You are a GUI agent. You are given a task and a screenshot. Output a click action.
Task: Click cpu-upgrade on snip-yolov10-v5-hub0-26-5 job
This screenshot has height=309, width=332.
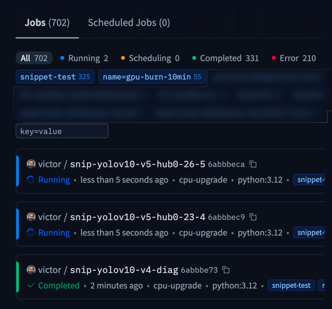coord(203,180)
